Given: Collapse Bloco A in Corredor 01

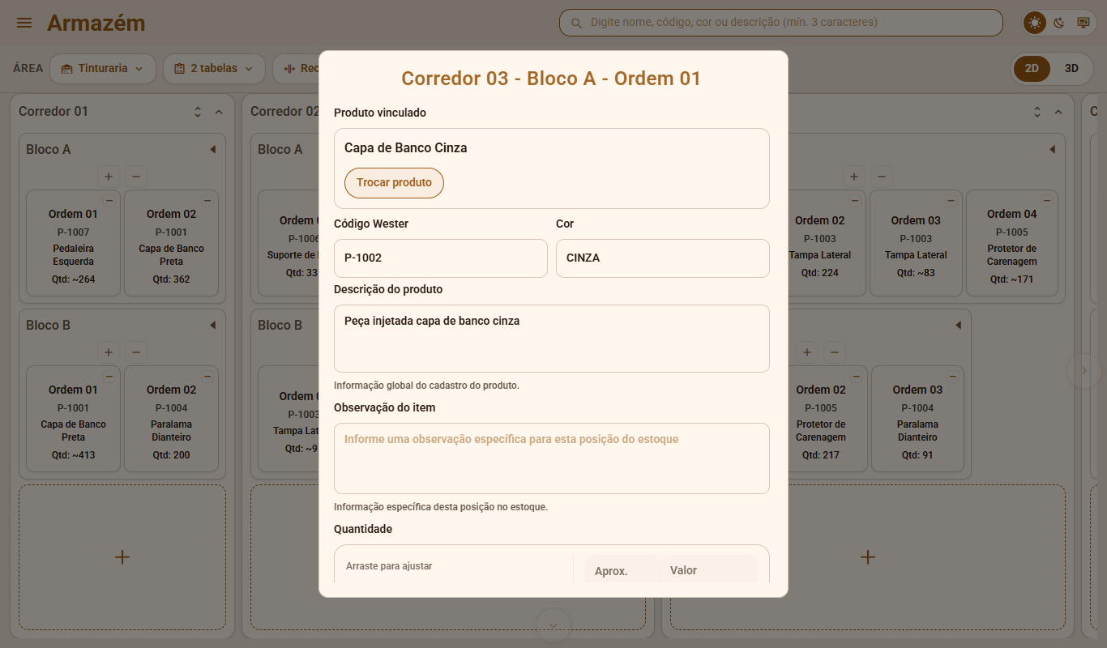Looking at the screenshot, I should 212,150.
